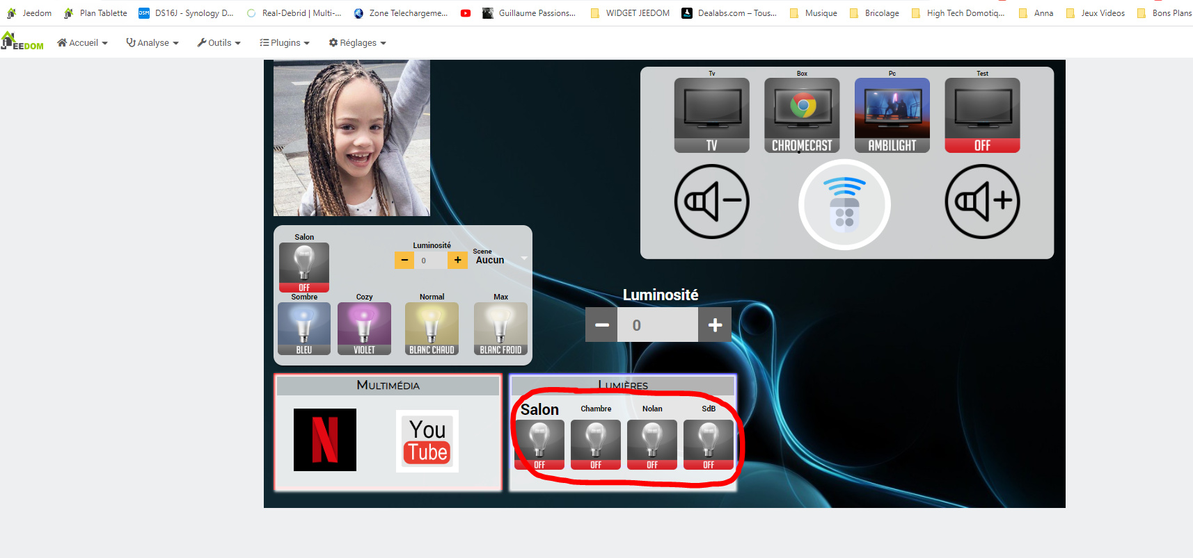The image size is (1193, 558).
Task: Click the child photo thumbnail
Action: tap(351, 138)
